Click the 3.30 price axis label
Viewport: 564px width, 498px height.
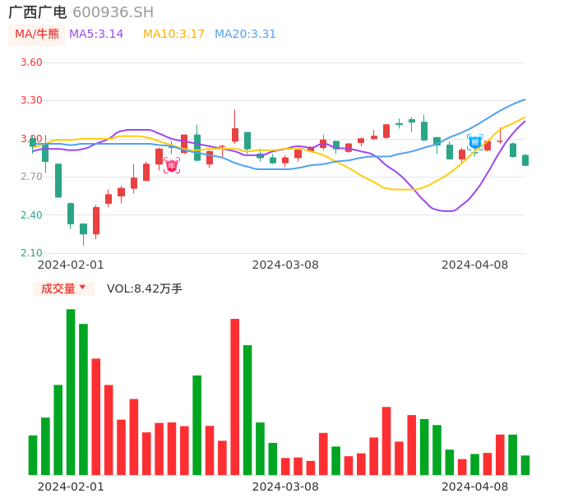point(31,100)
